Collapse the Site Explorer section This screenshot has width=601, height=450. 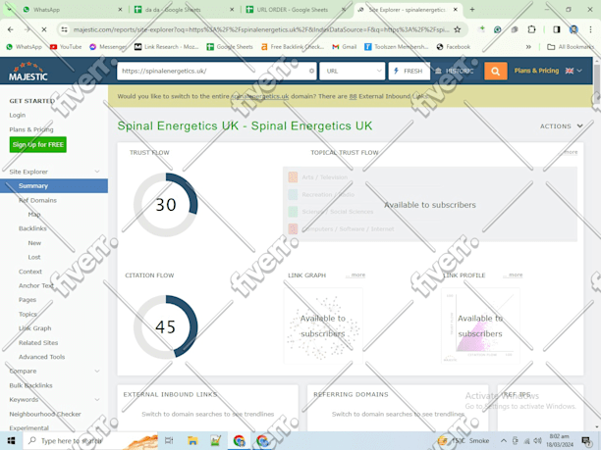click(97, 172)
